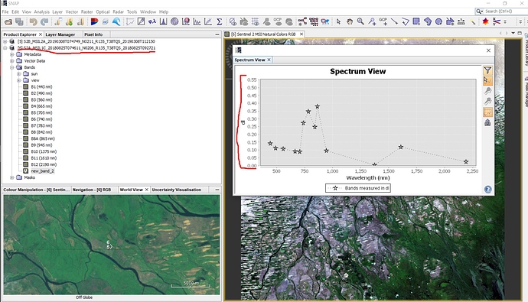Select the Pin placing tool
This screenshot has width=528, height=302.
[x=372, y=22]
